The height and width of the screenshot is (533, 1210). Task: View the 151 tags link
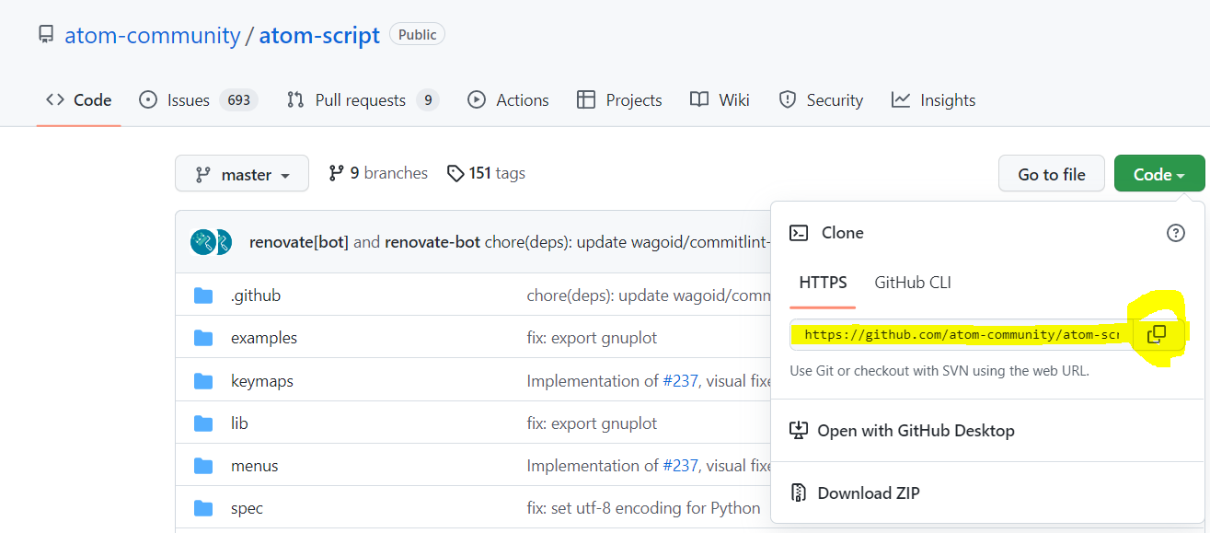click(x=486, y=173)
